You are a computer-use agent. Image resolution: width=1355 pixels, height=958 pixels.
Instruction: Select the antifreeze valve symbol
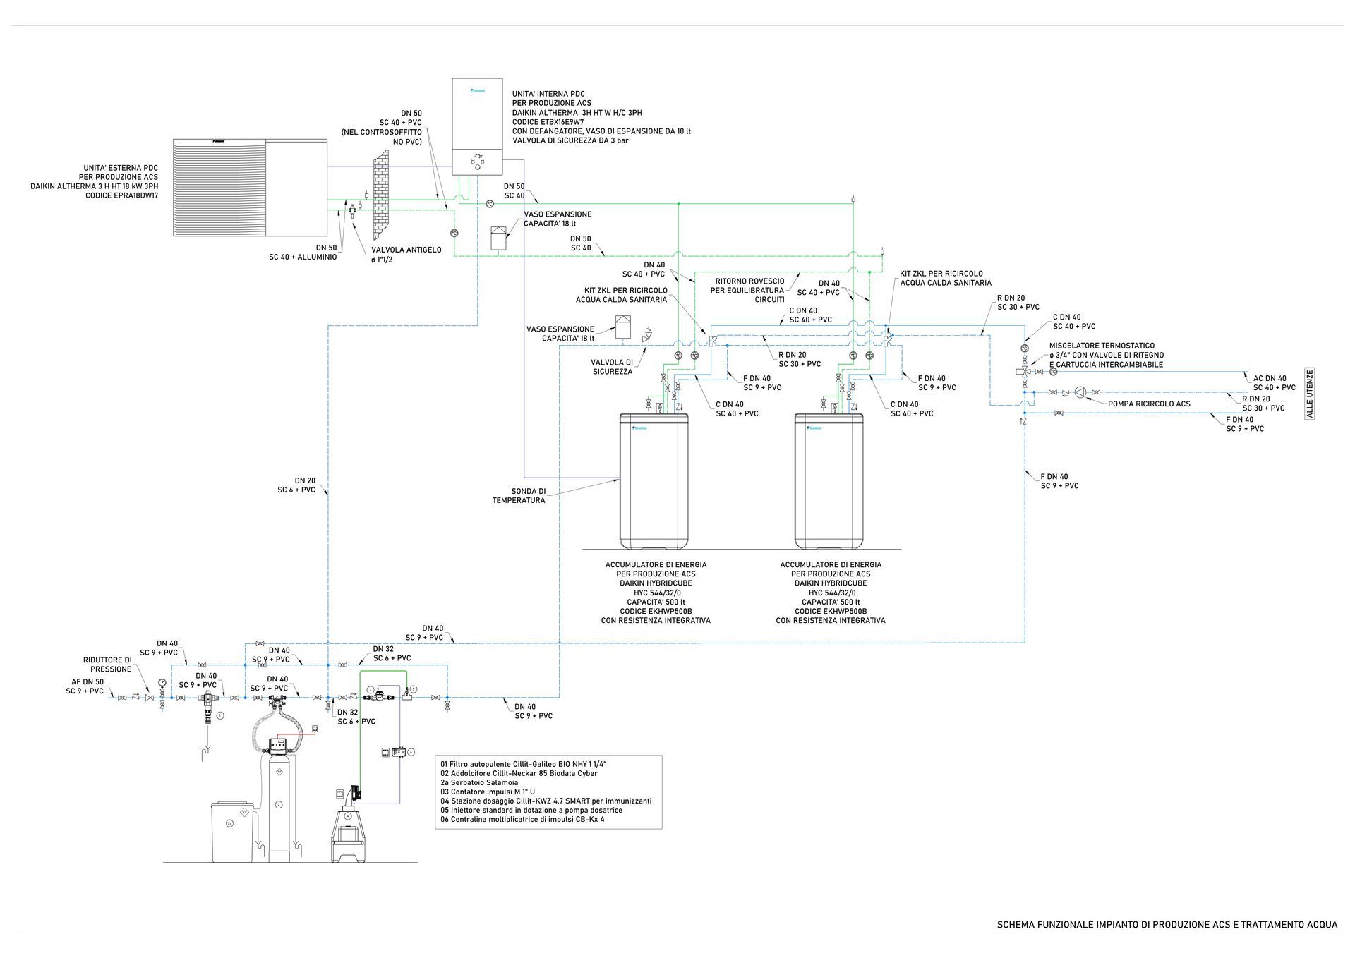click(351, 210)
